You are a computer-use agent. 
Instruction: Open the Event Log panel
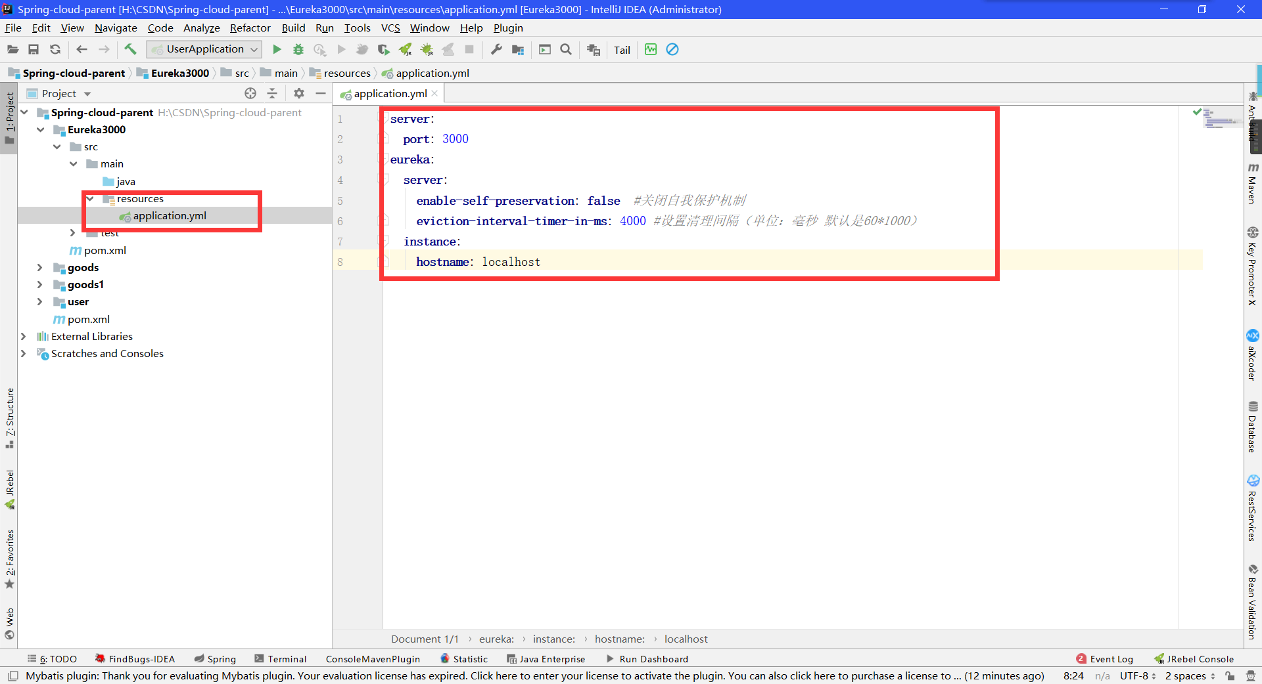point(1104,658)
